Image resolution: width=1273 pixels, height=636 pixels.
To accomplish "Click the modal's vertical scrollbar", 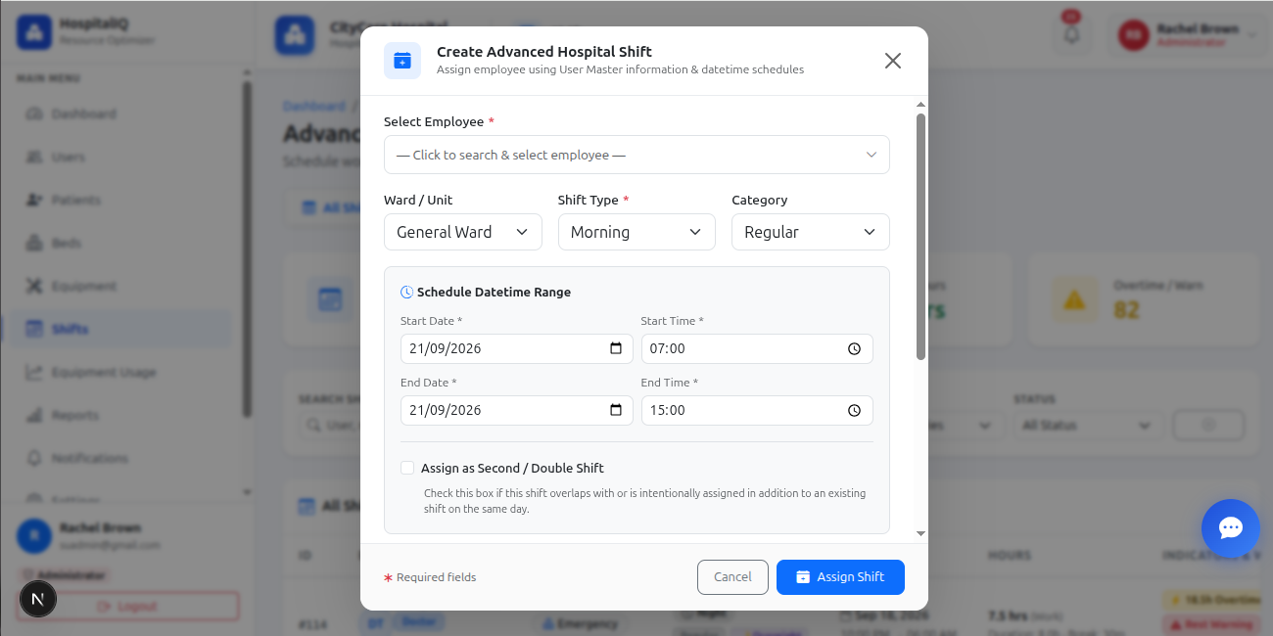I will (x=920, y=237).
